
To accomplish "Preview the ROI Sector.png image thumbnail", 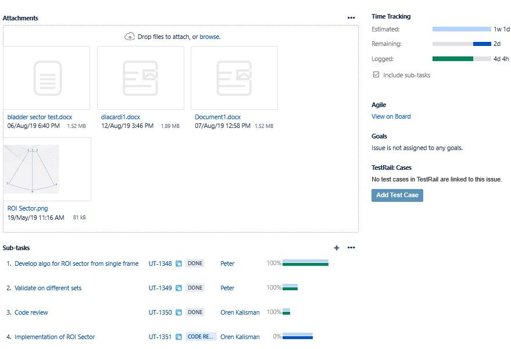I will tap(47, 169).
